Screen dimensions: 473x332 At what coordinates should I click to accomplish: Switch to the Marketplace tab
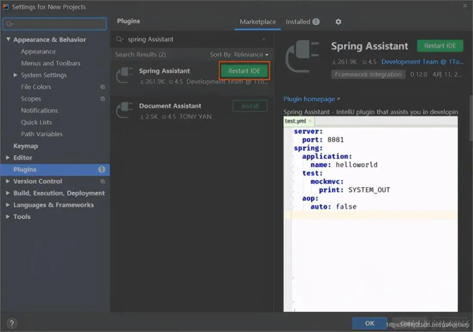pyautogui.click(x=258, y=22)
